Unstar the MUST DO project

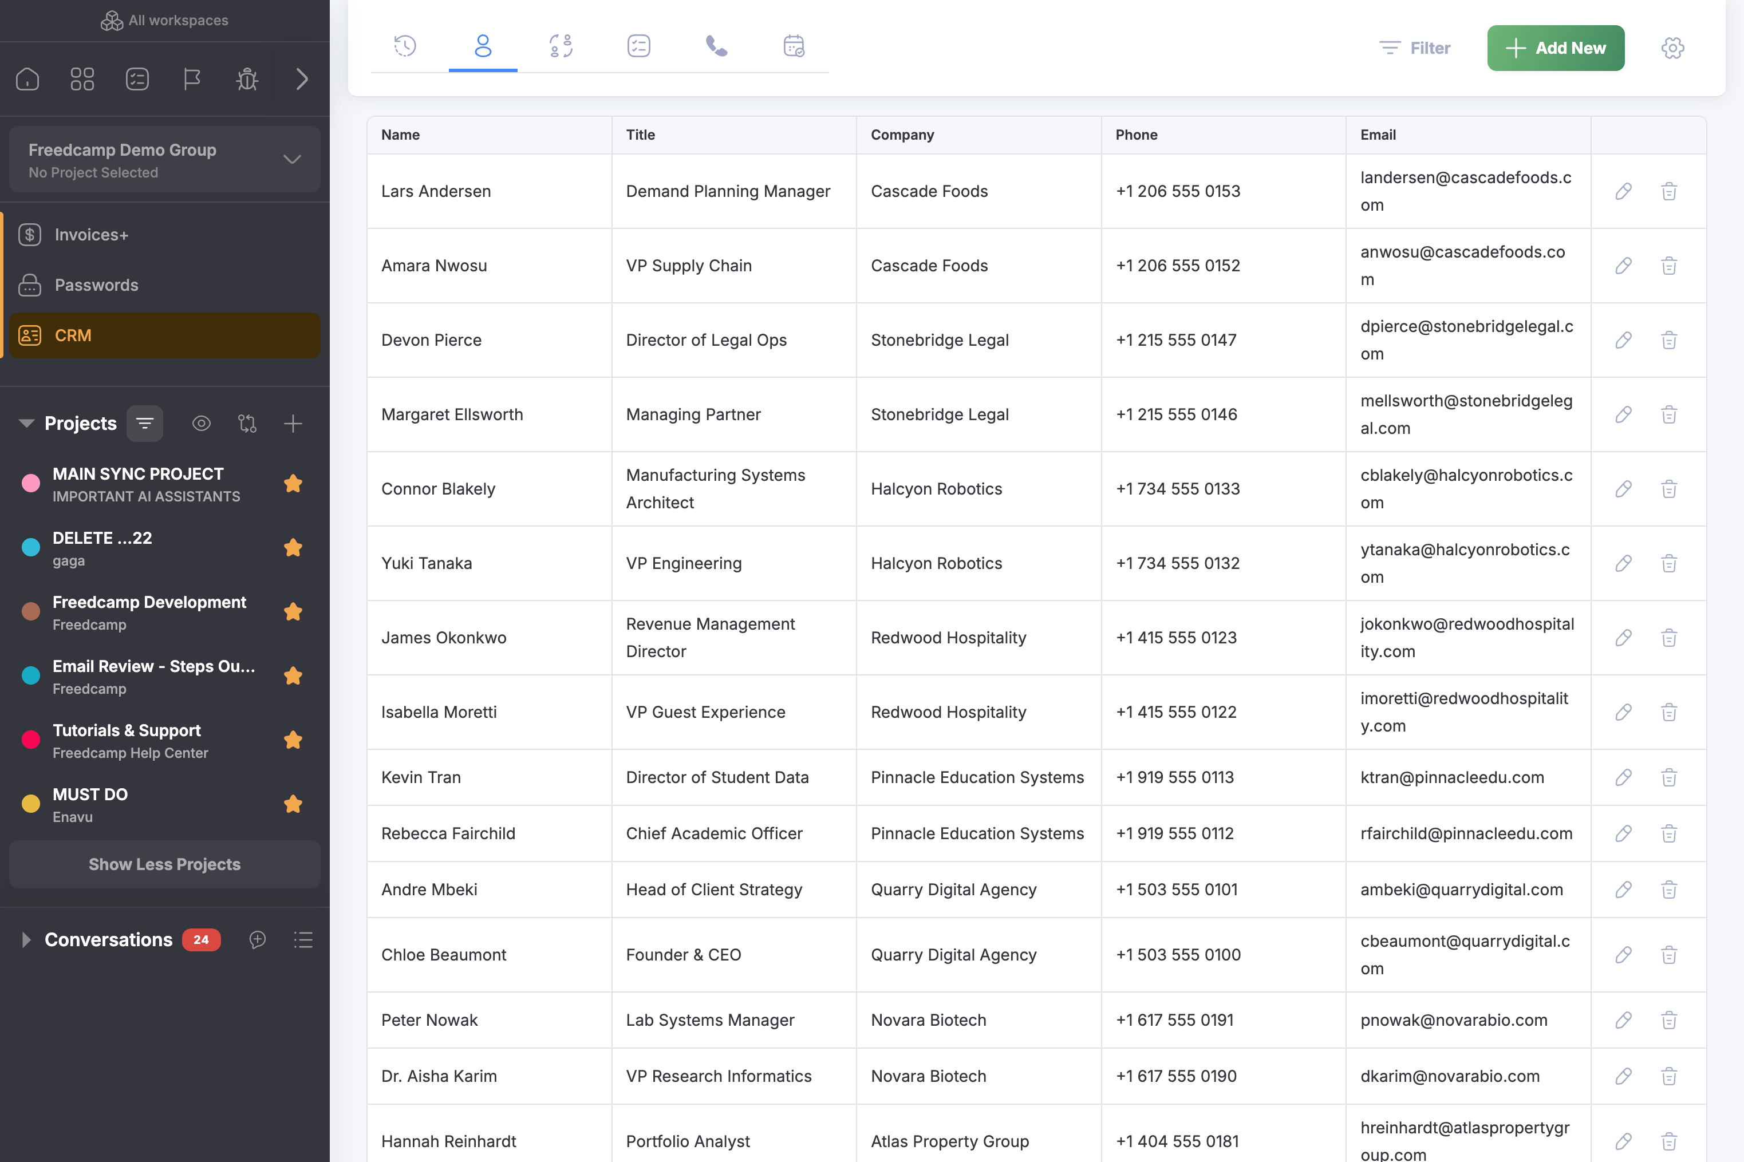point(294,804)
